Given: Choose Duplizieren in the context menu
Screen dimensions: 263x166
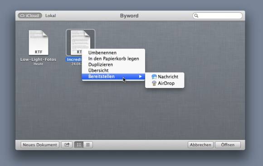Looking at the screenshot, I should tap(113, 65).
